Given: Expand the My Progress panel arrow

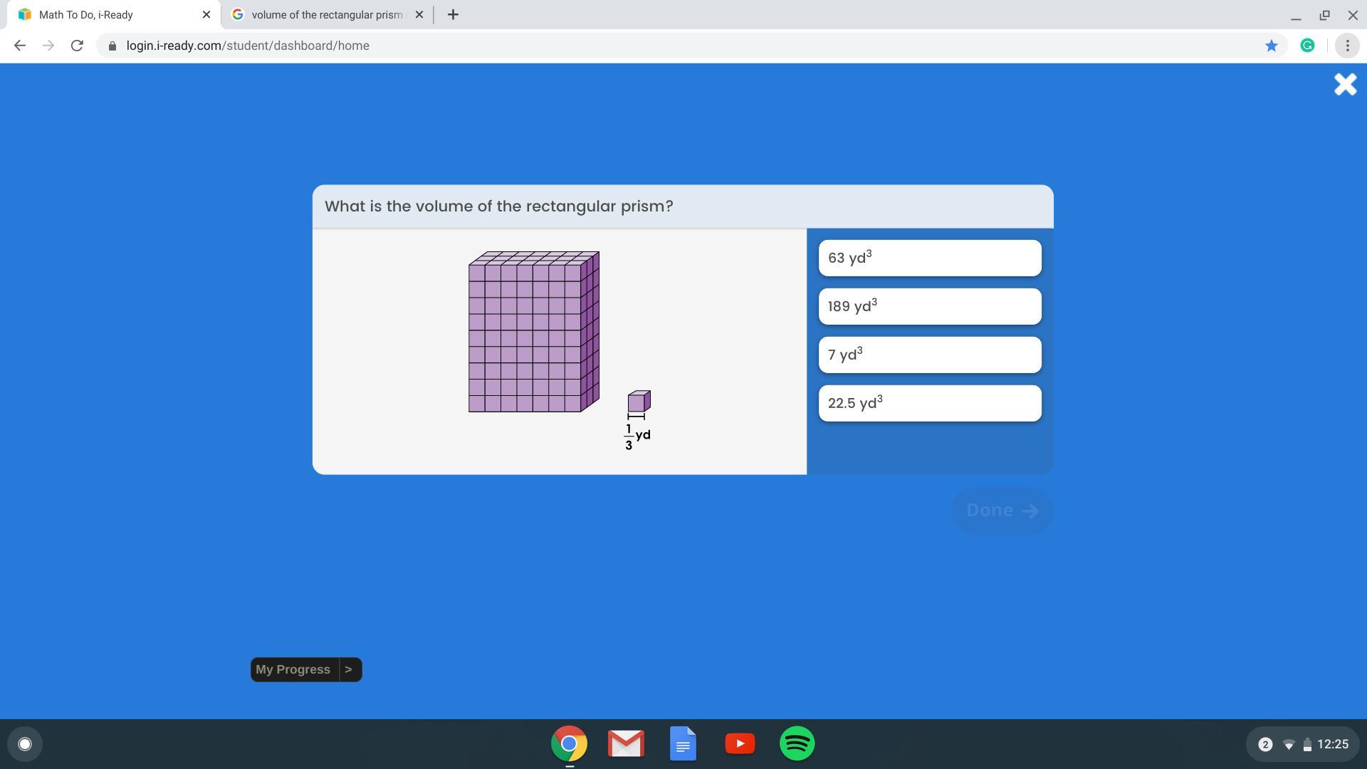Looking at the screenshot, I should (x=349, y=669).
